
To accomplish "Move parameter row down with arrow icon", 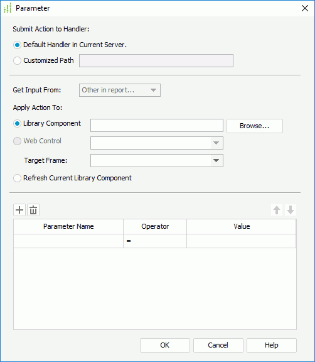I will point(291,210).
